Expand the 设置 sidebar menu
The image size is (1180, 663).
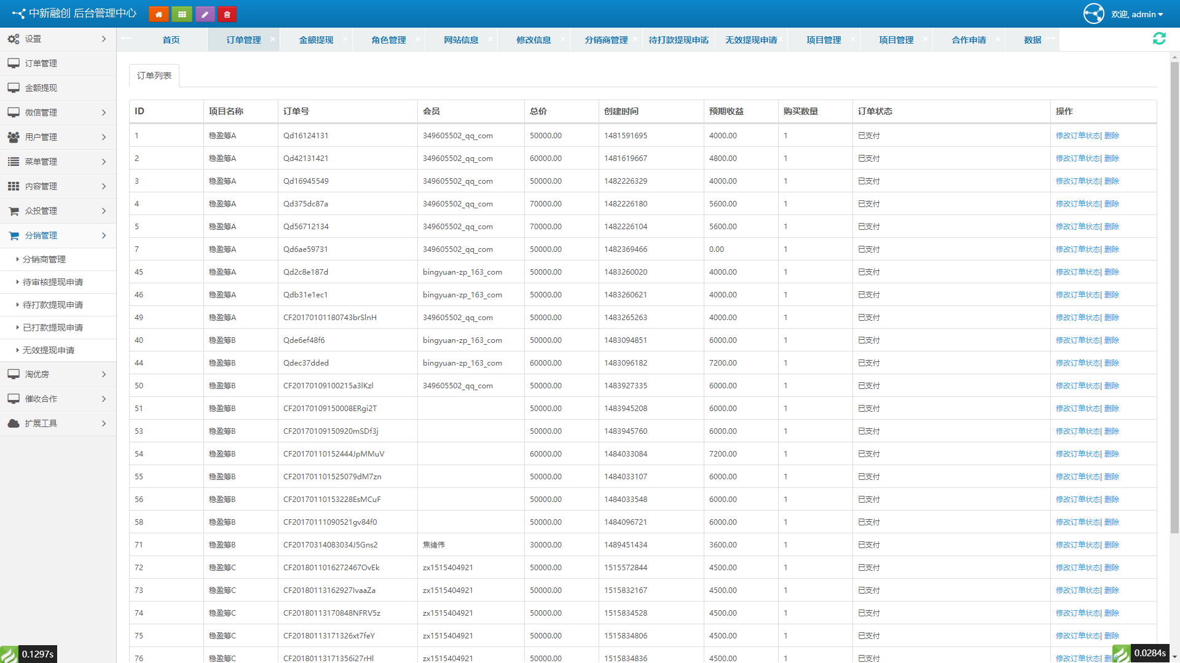(58, 39)
